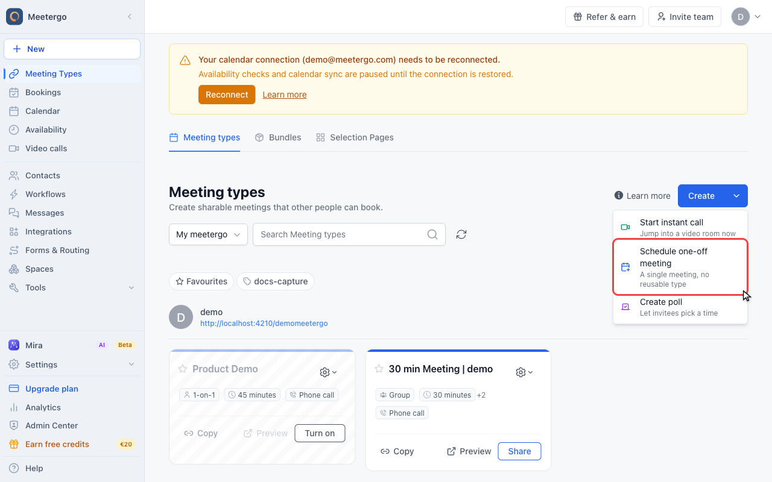
Task: Click the €20 credits badge
Action: point(126,445)
